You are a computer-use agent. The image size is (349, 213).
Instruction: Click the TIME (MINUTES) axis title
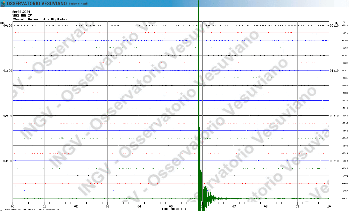174,209
